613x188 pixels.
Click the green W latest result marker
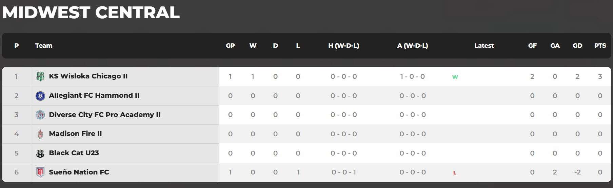click(x=455, y=77)
